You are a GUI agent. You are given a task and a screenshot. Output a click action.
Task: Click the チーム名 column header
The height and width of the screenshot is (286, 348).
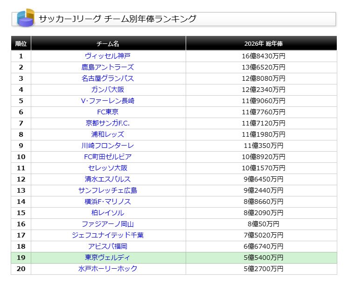click(108, 43)
